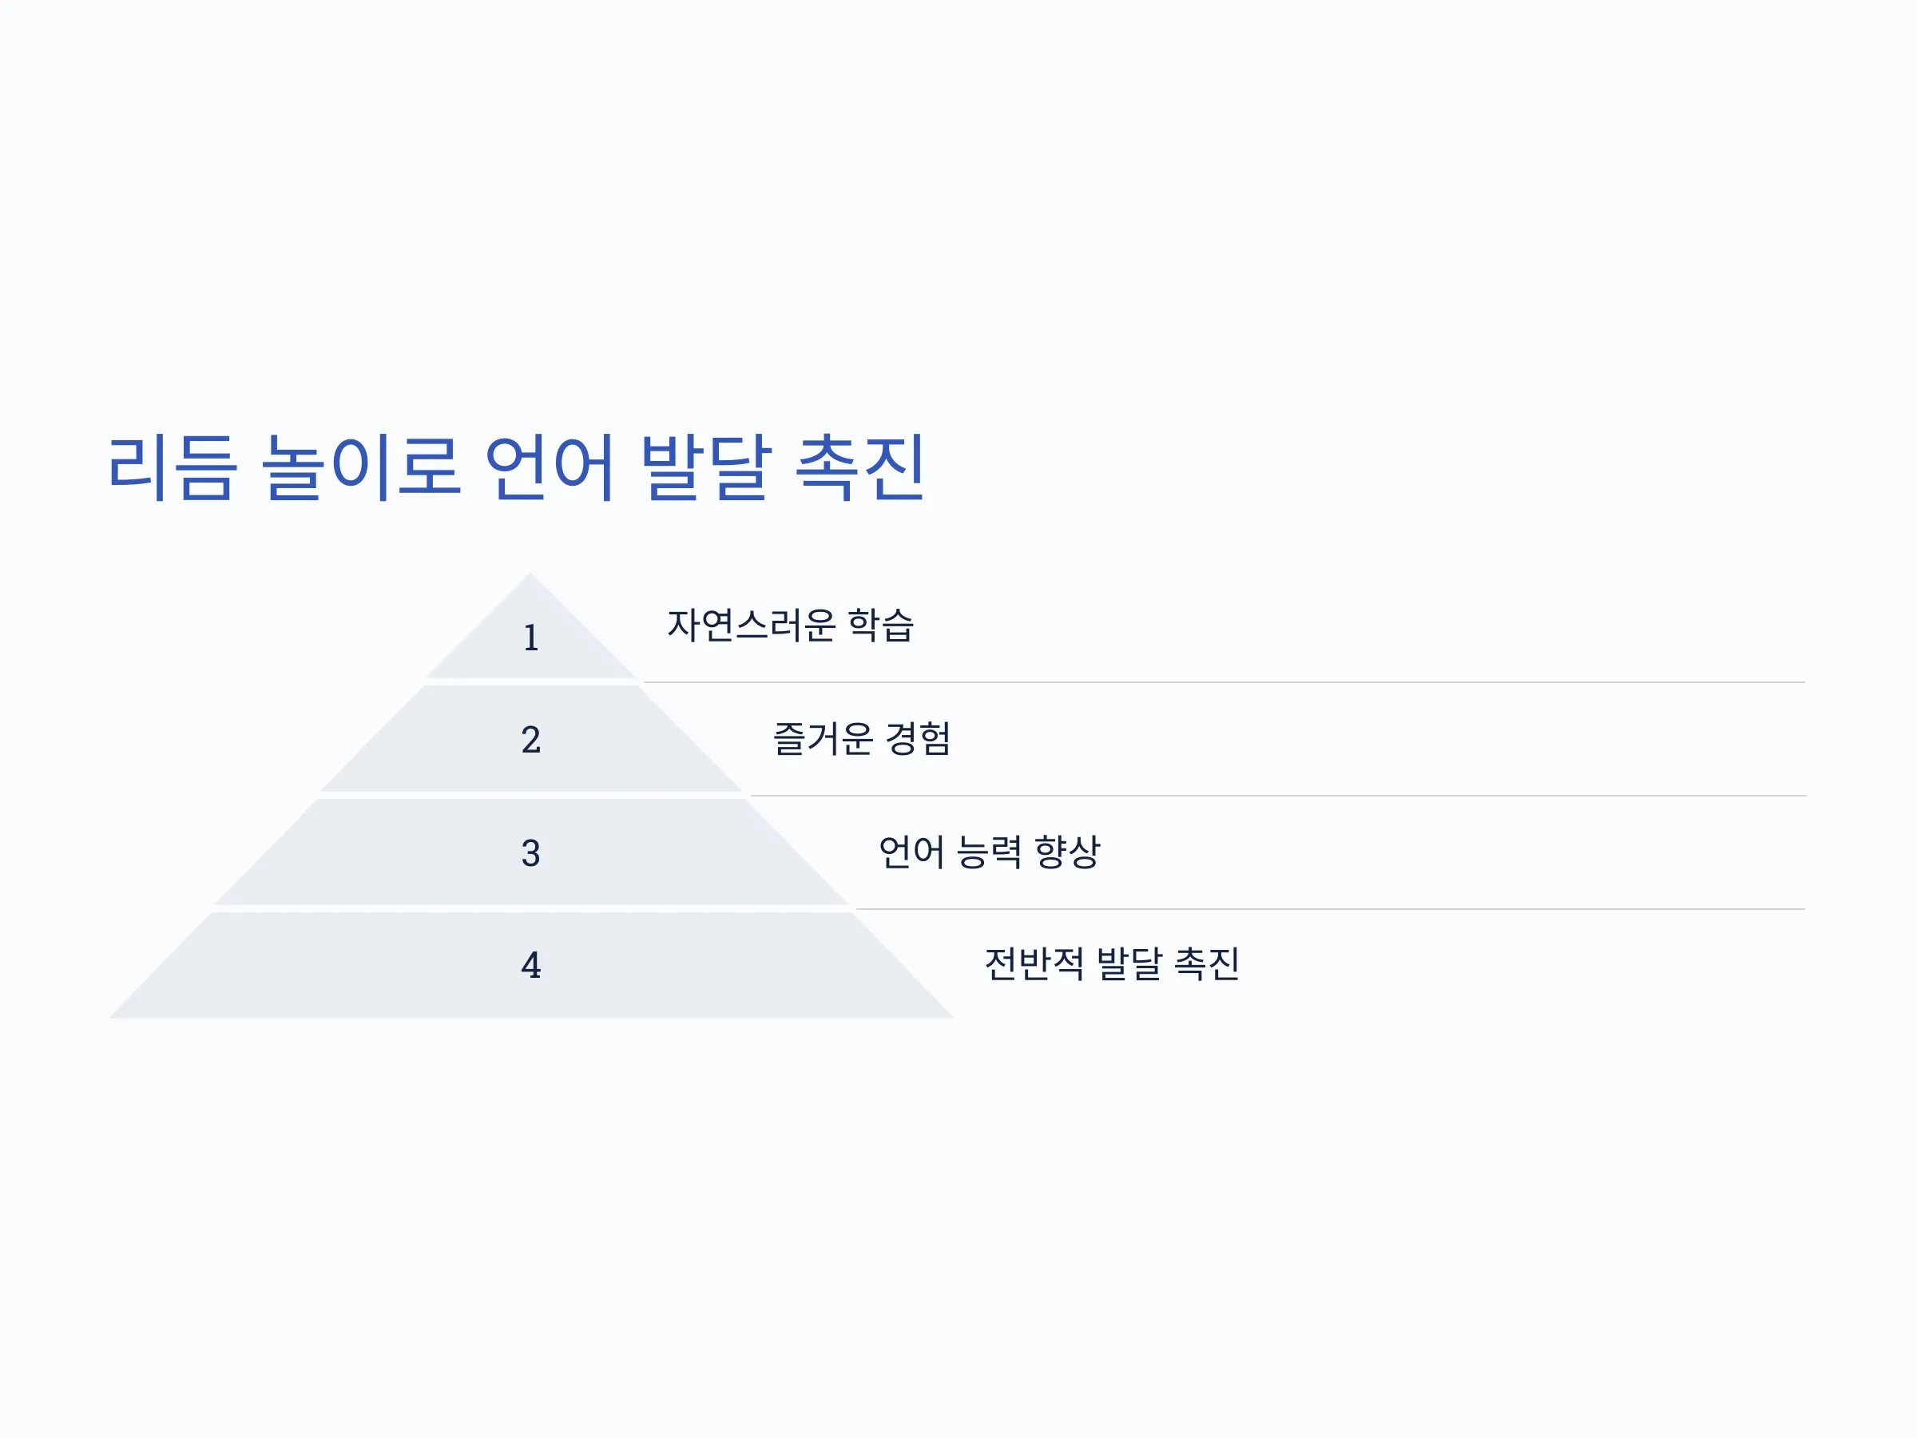1917x1438 pixels.
Task: Click the number 2 in the pyramid
Action: 531,739
